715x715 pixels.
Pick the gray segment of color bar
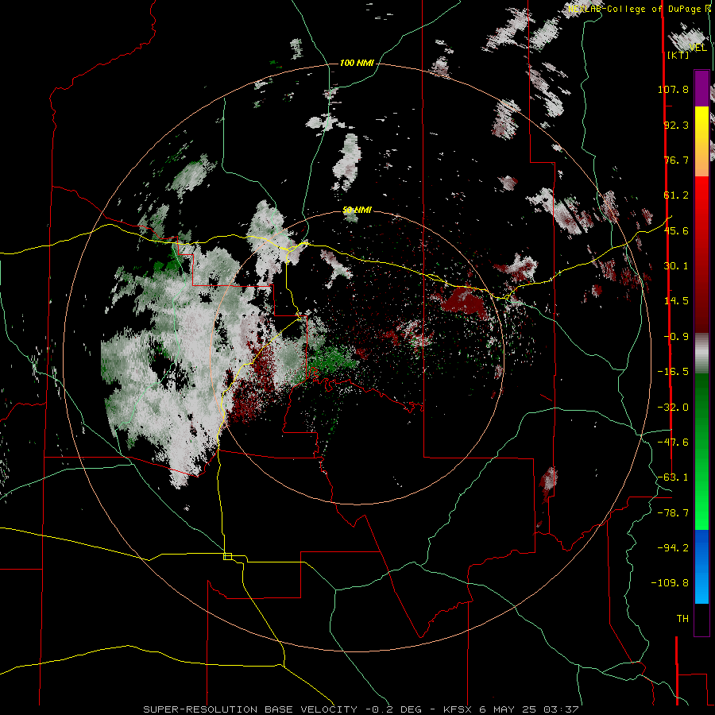[x=701, y=354]
